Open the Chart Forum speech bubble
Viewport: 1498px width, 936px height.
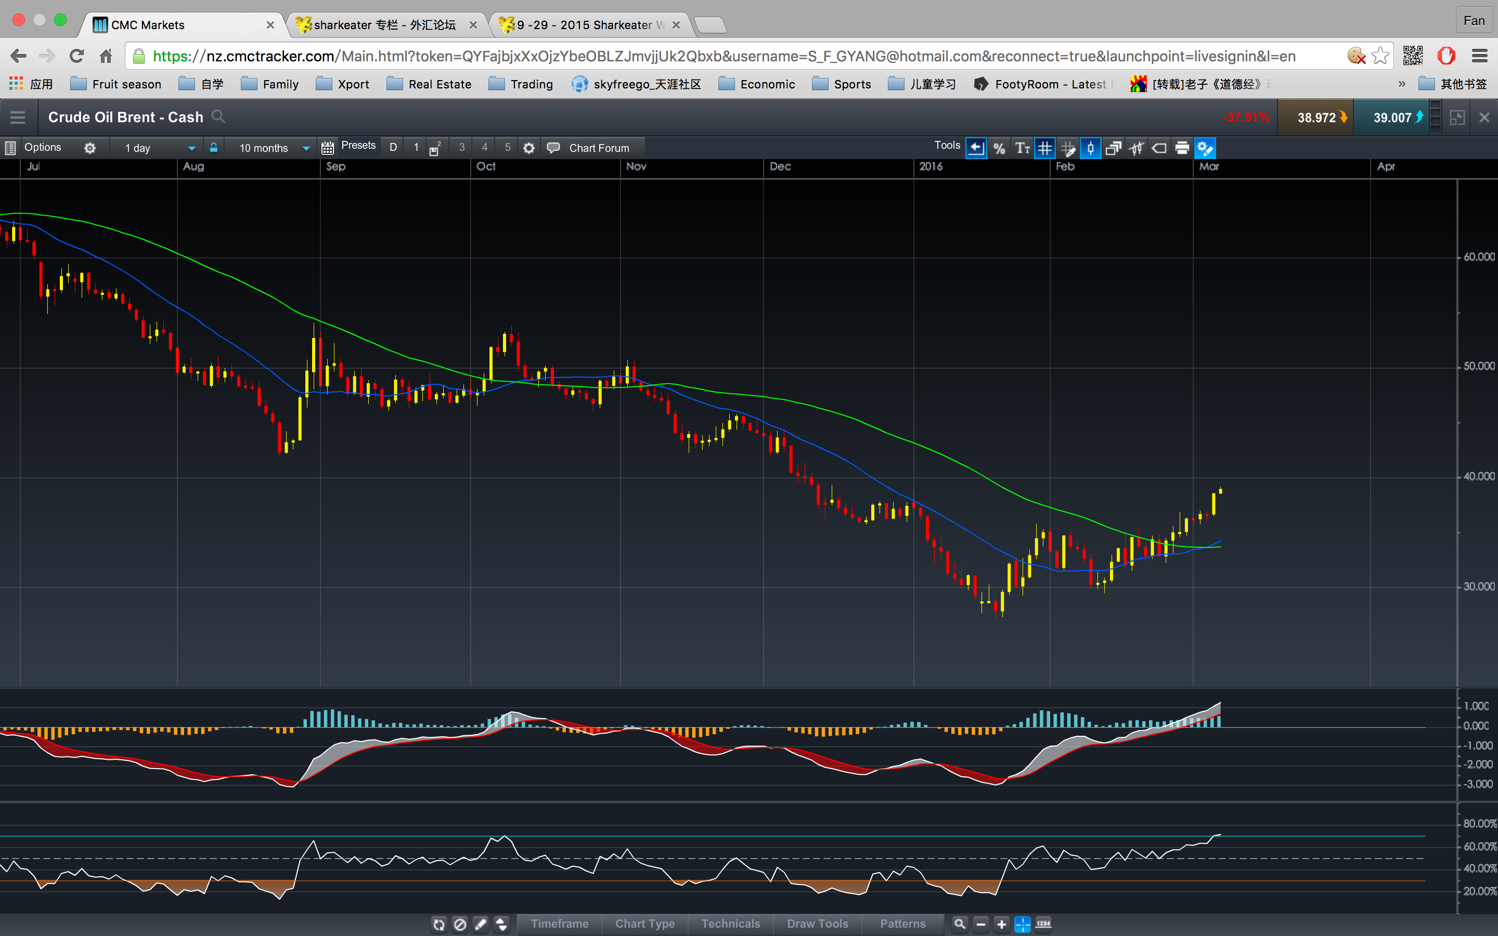tap(553, 148)
